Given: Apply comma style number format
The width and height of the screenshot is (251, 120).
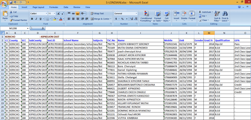Looking at the screenshot, I should pyautogui.click(x=127, y=19).
